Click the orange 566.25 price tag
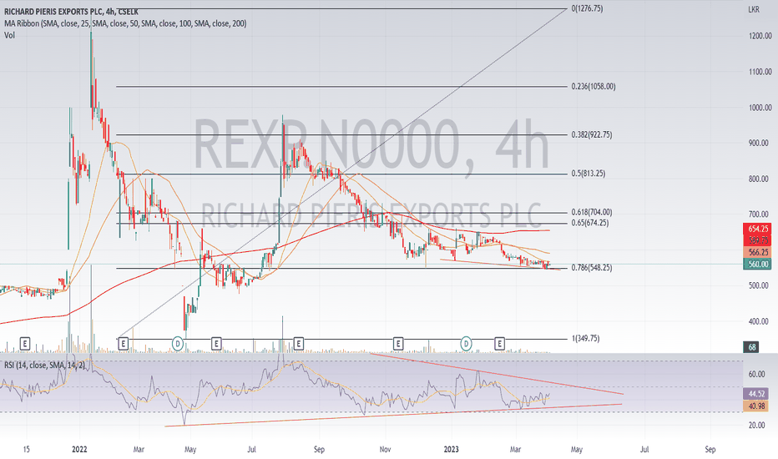Screen dimensions: 778x459 pyautogui.click(x=757, y=252)
